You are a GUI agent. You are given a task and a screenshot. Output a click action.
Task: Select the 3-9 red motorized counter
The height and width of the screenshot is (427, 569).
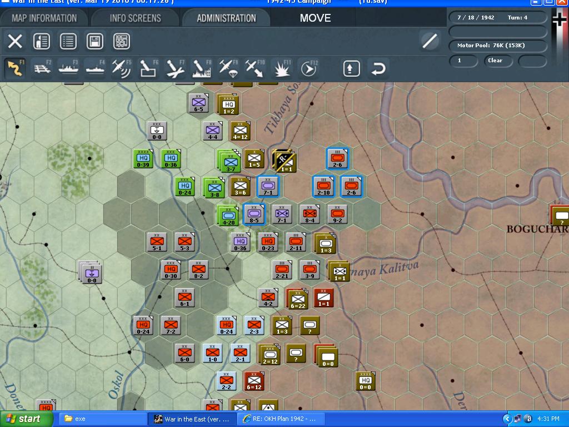click(310, 270)
